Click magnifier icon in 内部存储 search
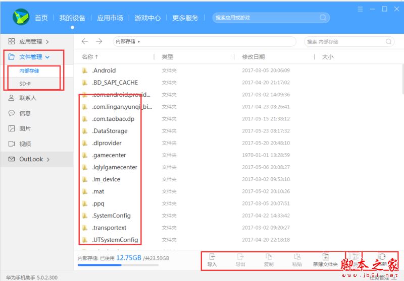The image size is (404, 281). click(388, 41)
